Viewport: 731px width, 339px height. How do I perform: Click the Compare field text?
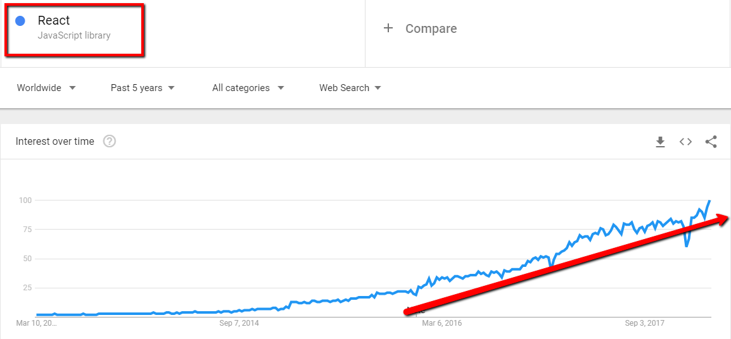pos(431,28)
